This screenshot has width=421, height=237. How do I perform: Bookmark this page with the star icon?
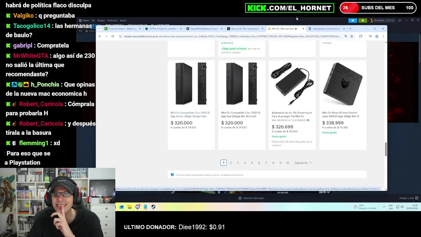tap(352, 36)
